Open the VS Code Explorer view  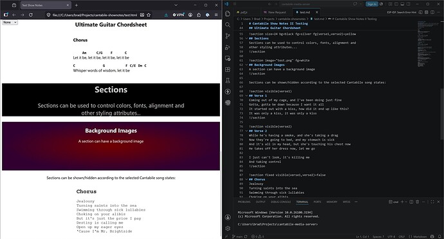click(228, 14)
